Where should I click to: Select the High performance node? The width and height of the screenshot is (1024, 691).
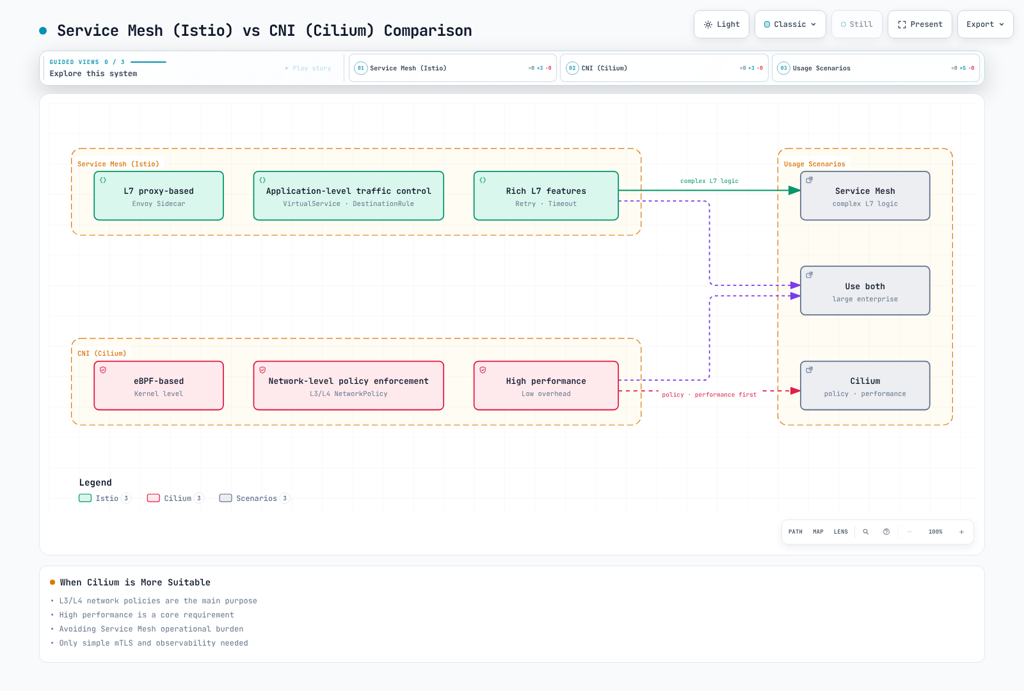tap(546, 386)
